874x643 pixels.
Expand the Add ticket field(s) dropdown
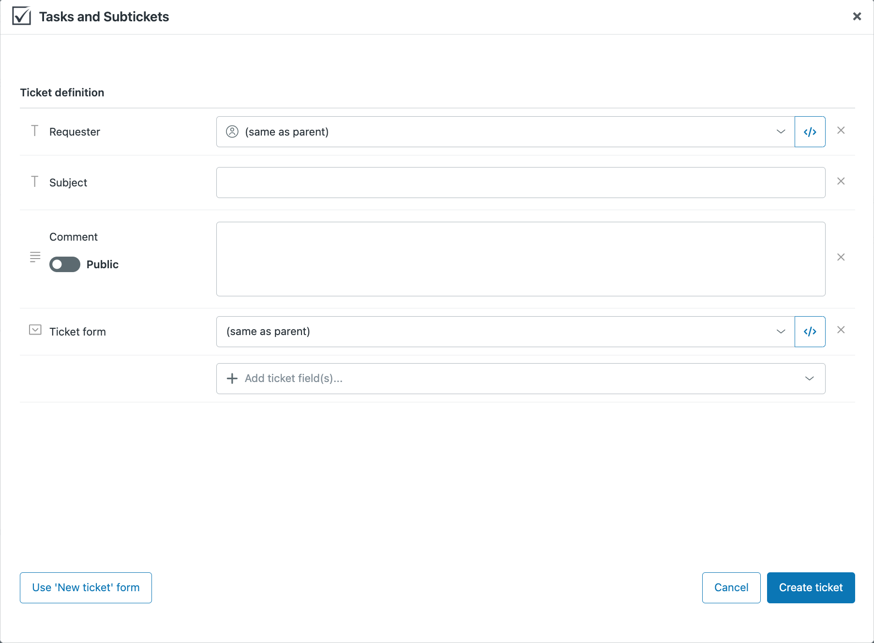pyautogui.click(x=521, y=379)
